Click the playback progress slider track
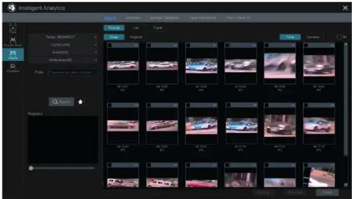 pyautogui.click(x=63, y=168)
